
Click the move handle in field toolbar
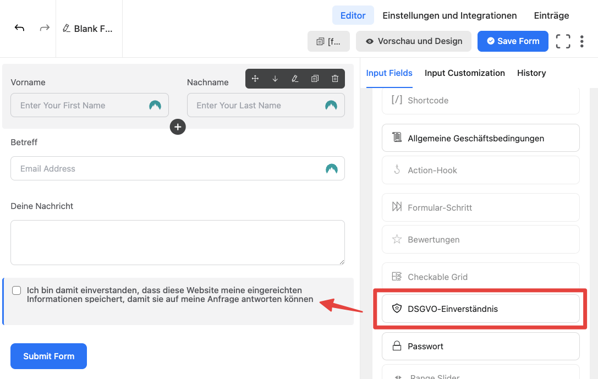click(255, 79)
